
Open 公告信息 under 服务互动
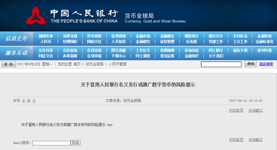click(x=70, y=51)
